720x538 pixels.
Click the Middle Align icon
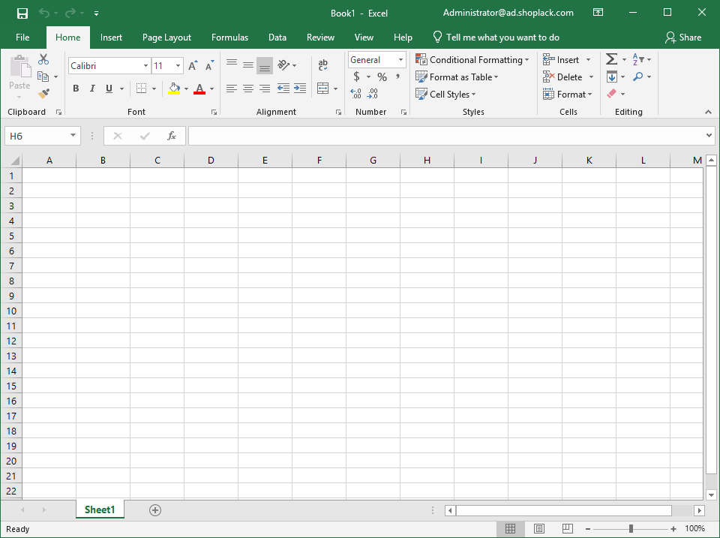coord(248,65)
